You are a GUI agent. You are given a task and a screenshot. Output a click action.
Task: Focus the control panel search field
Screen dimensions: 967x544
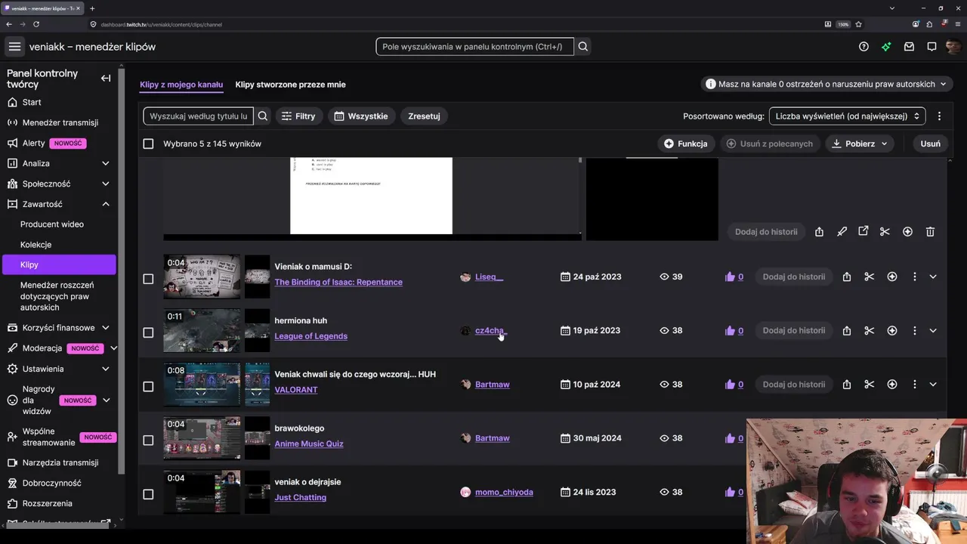tap(474, 47)
